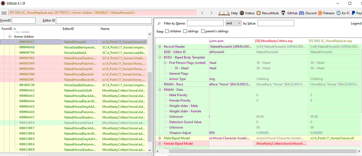Open the Videos link

click(x=247, y=13)
